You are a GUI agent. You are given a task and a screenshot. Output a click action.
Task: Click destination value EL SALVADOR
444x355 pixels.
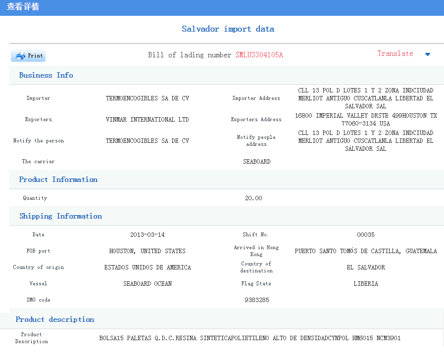click(x=366, y=267)
